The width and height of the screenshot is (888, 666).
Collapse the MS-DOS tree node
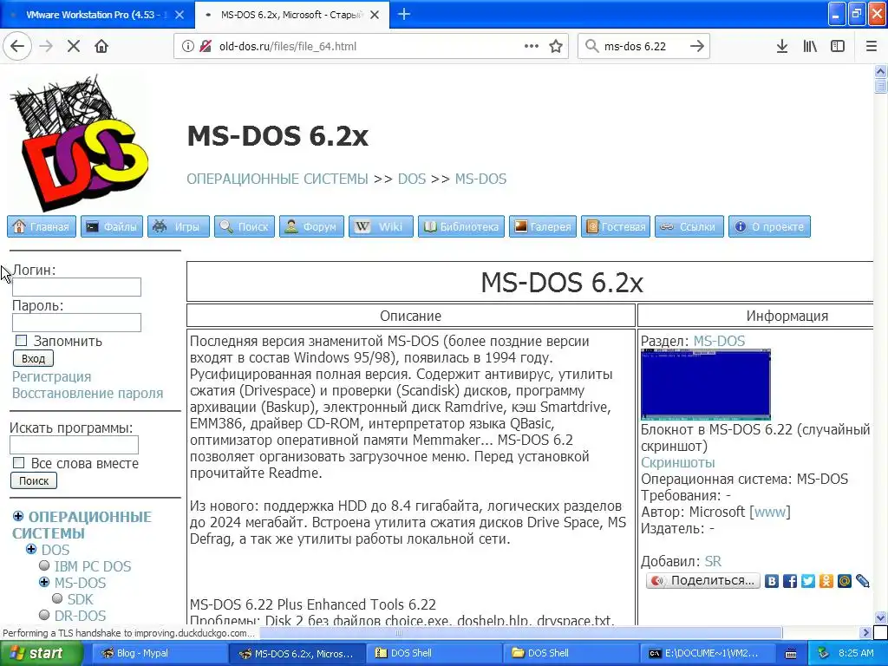(x=44, y=582)
